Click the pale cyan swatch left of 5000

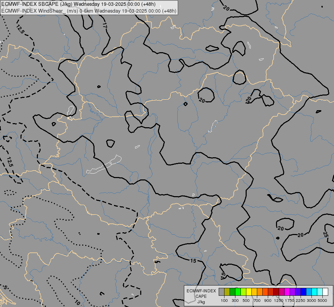(x=320, y=292)
